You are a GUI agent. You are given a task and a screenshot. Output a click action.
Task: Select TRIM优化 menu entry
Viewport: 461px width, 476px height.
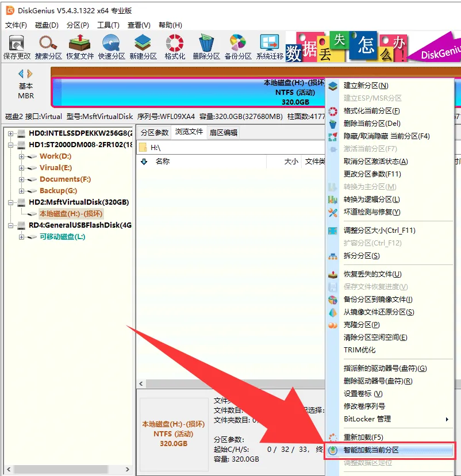pos(390,350)
